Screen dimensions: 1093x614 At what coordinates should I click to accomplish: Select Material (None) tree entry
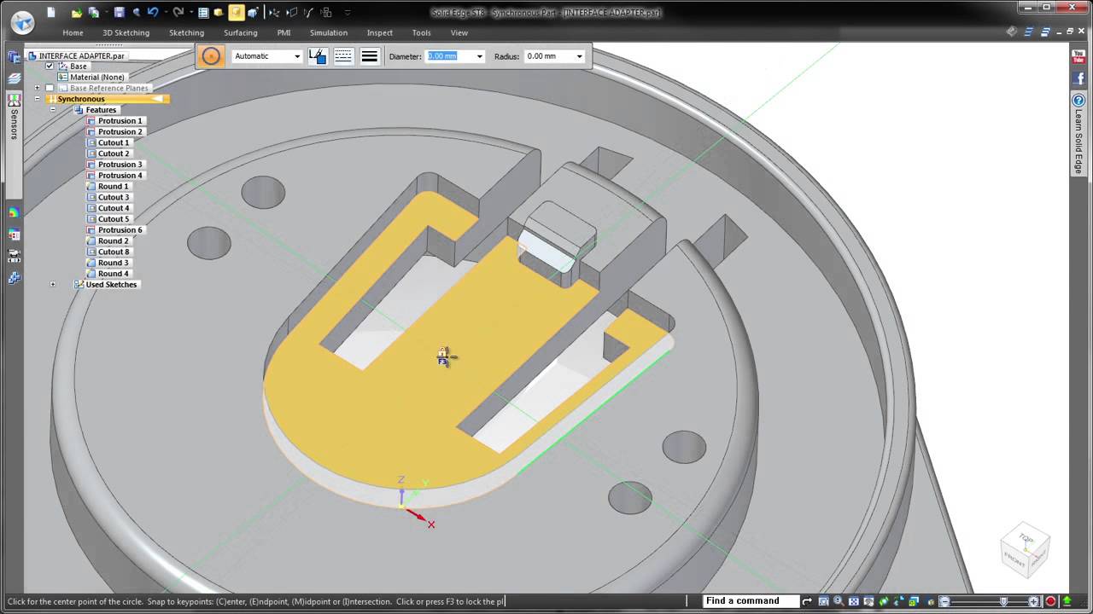[x=97, y=77]
